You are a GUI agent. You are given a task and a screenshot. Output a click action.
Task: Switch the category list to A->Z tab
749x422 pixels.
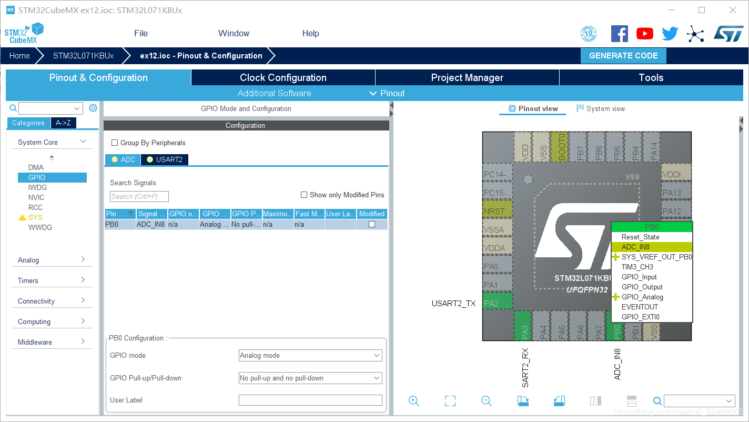[63, 123]
